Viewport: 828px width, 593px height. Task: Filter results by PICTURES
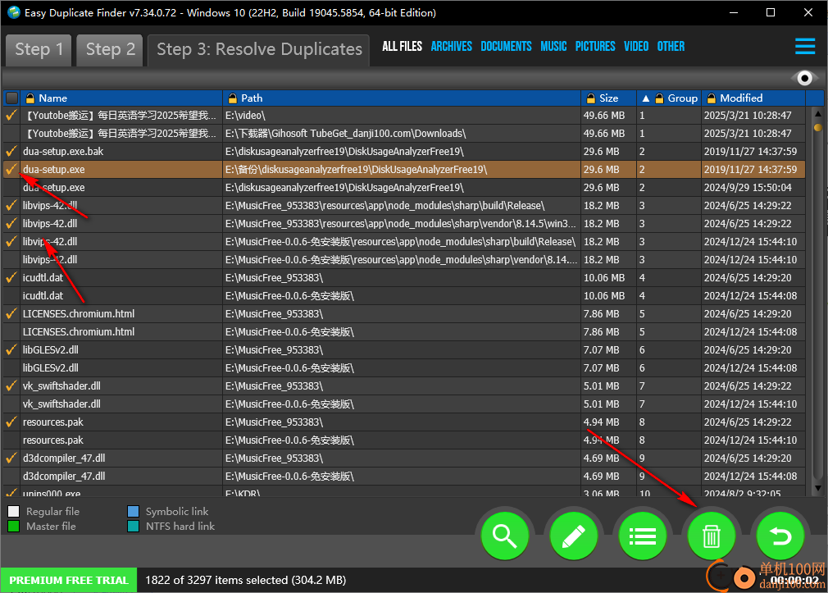595,47
